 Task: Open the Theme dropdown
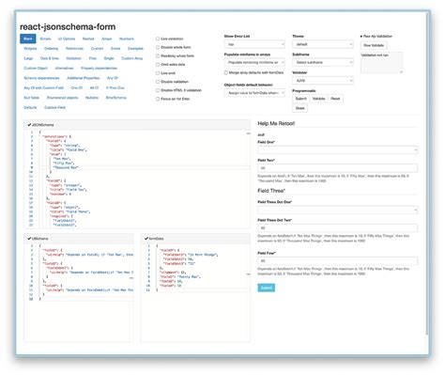[x=323, y=44]
